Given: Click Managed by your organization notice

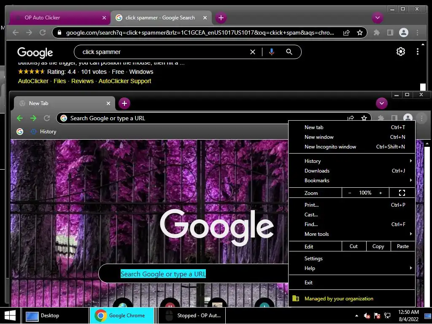Looking at the screenshot, I should (x=352, y=299).
